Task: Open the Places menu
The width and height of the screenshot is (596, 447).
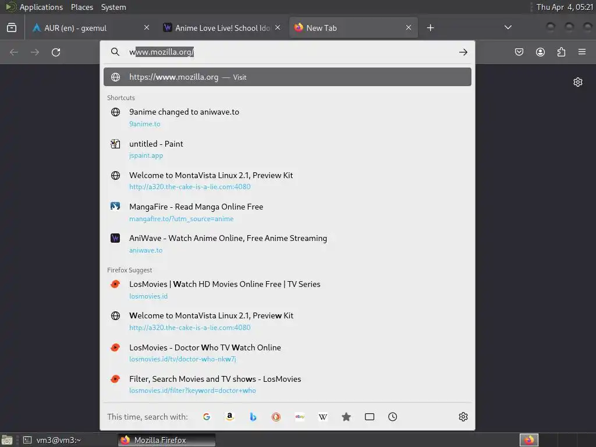Action: (x=81, y=7)
